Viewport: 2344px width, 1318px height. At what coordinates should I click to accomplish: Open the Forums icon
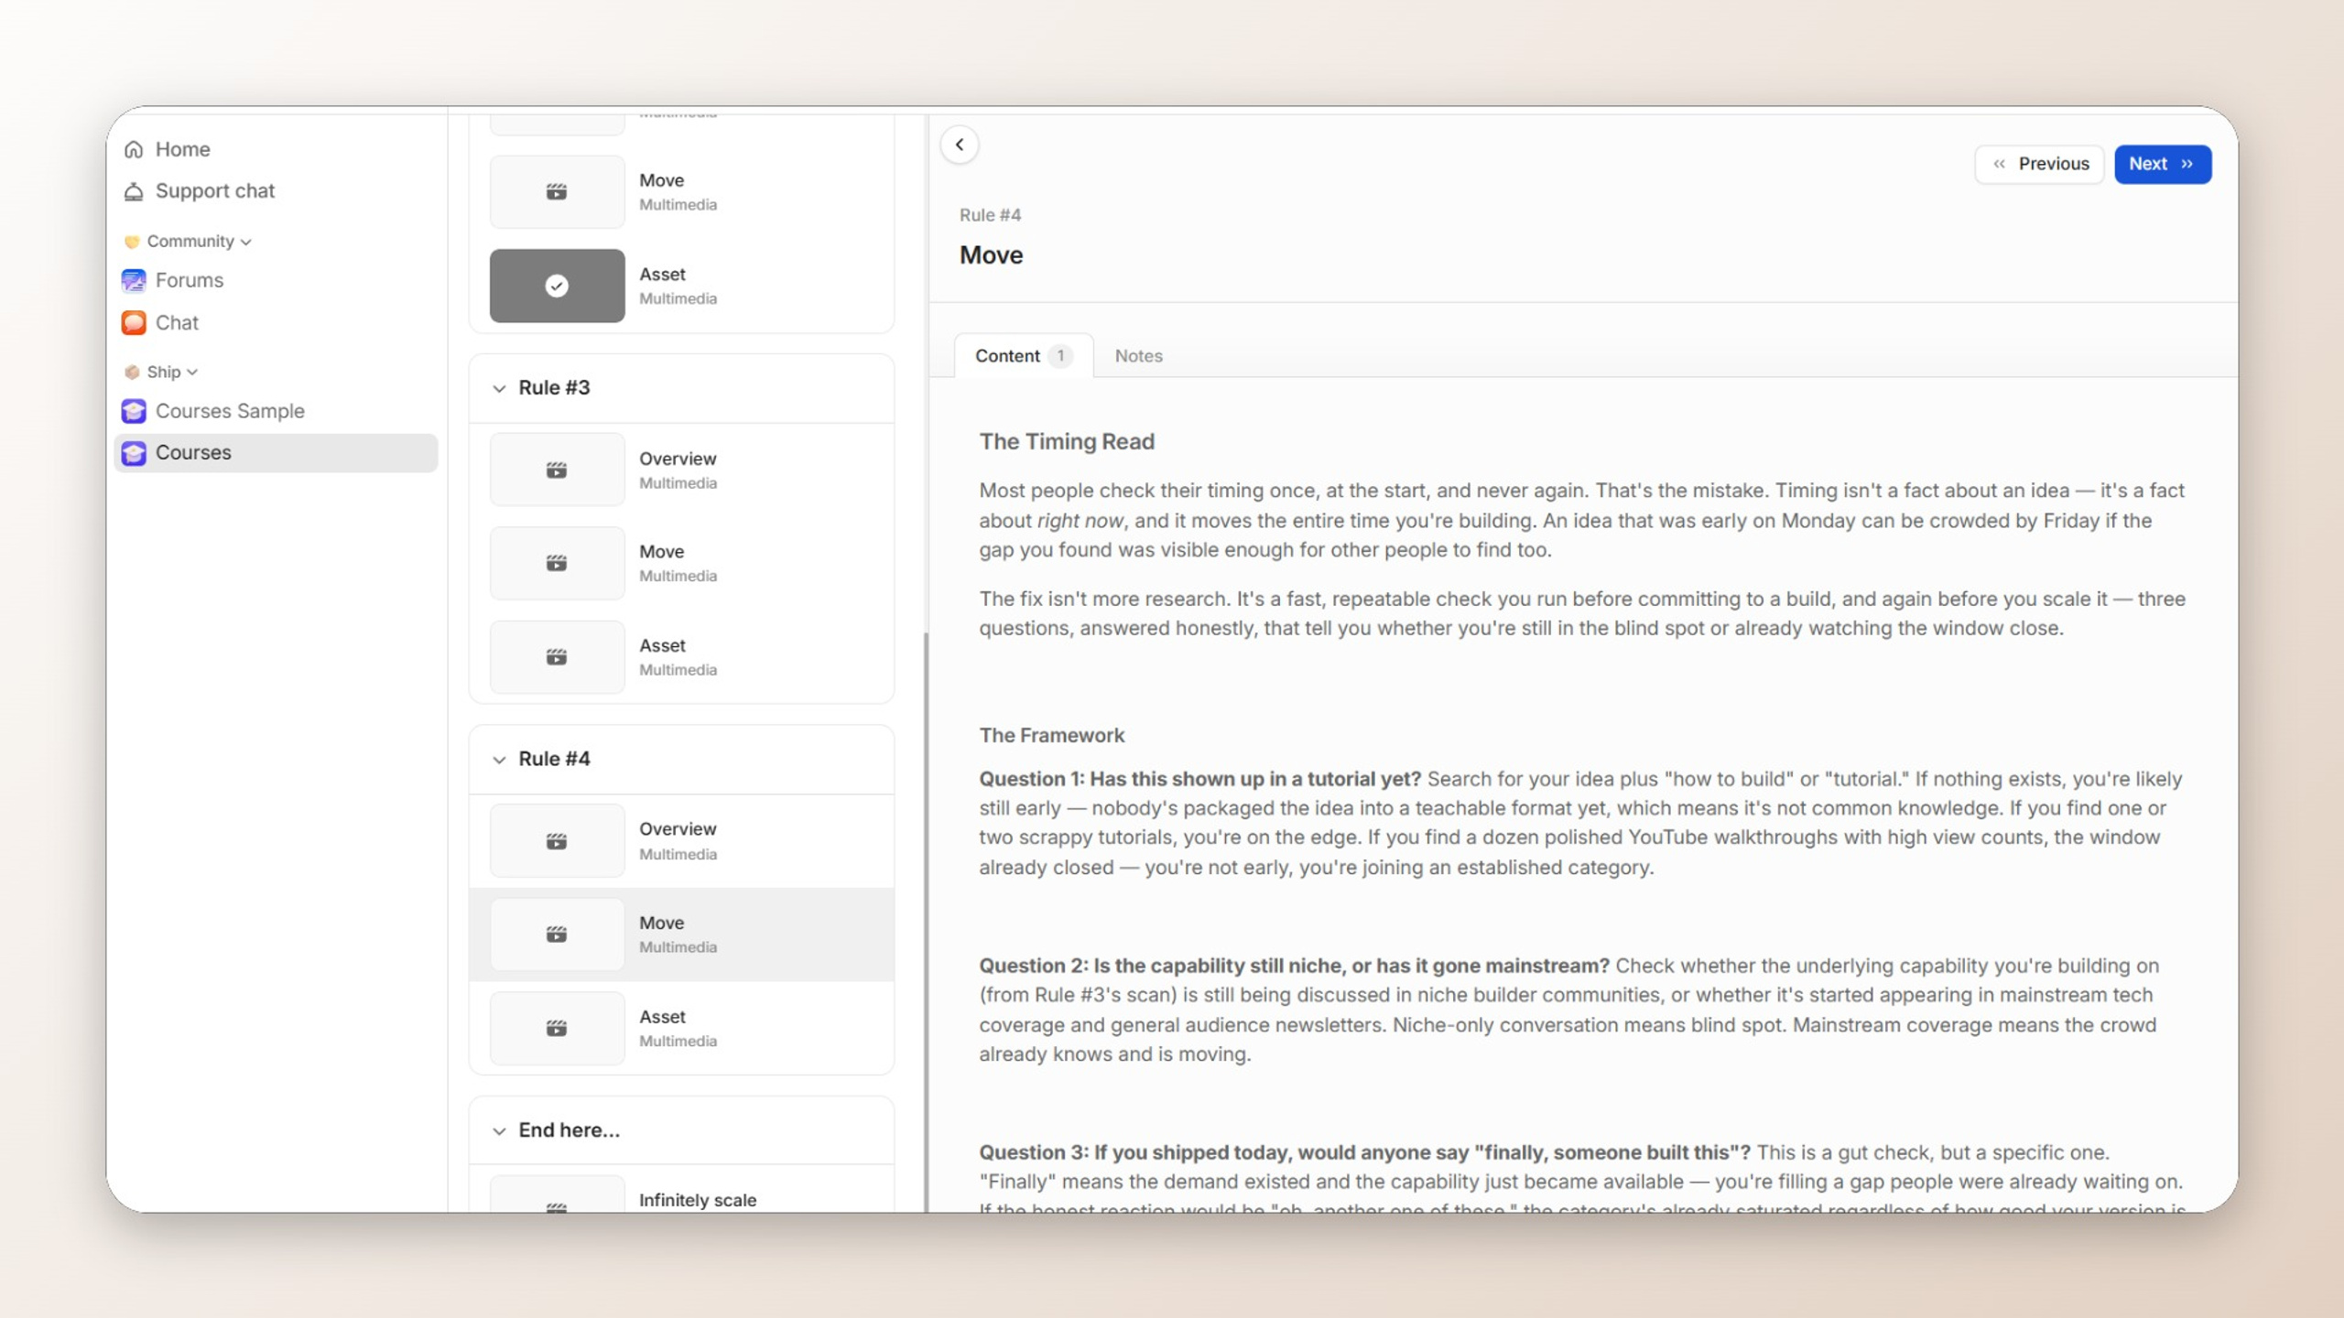pos(134,280)
